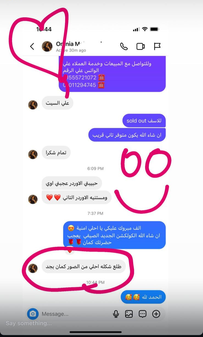Tap the avatar beside 'علي السيت' message
The height and width of the screenshot is (337, 203).
click(x=33, y=105)
